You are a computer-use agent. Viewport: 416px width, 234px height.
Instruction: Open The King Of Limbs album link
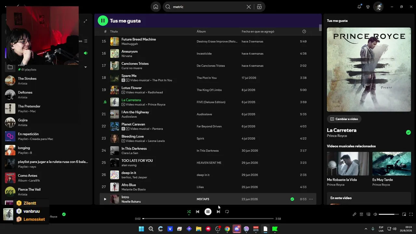[209, 90]
